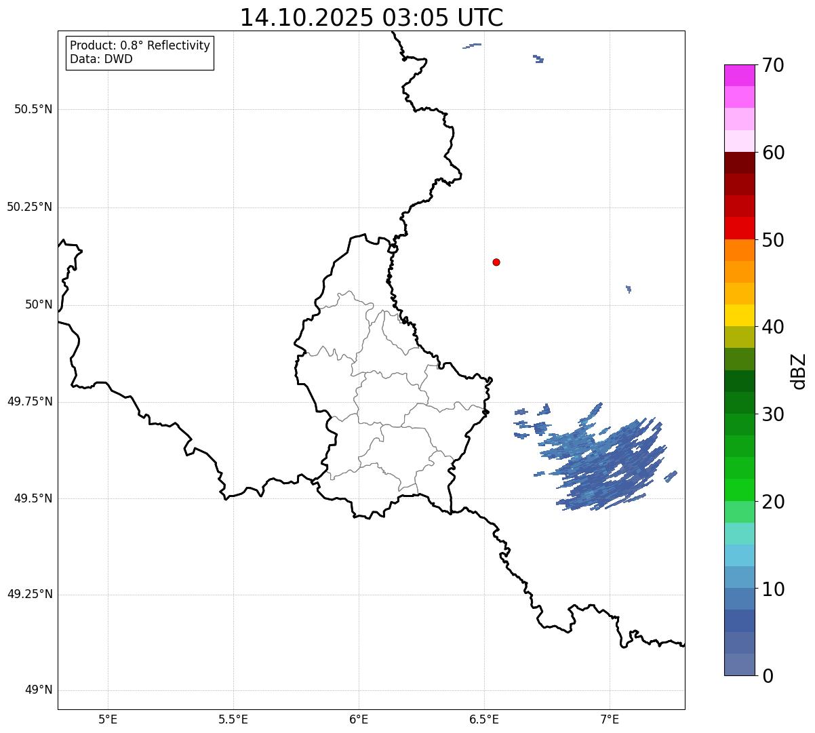Click the longitude label '5.5°E'

click(233, 719)
